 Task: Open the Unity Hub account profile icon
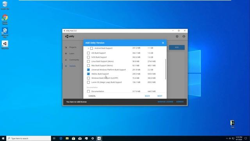pos(184,36)
